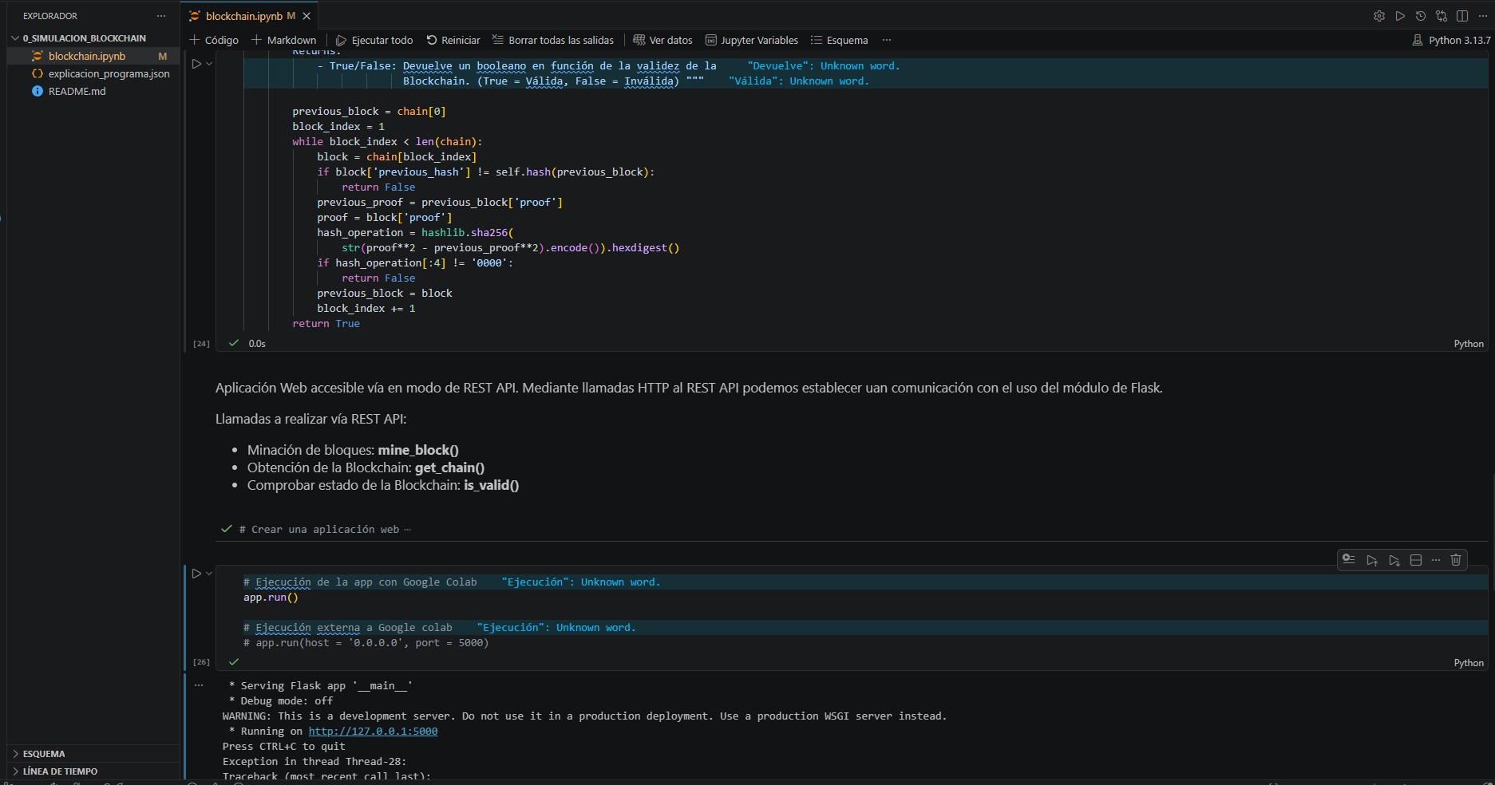Open the timeline history icon at top right
Screen dimensions: 1495x785
click(x=1420, y=16)
